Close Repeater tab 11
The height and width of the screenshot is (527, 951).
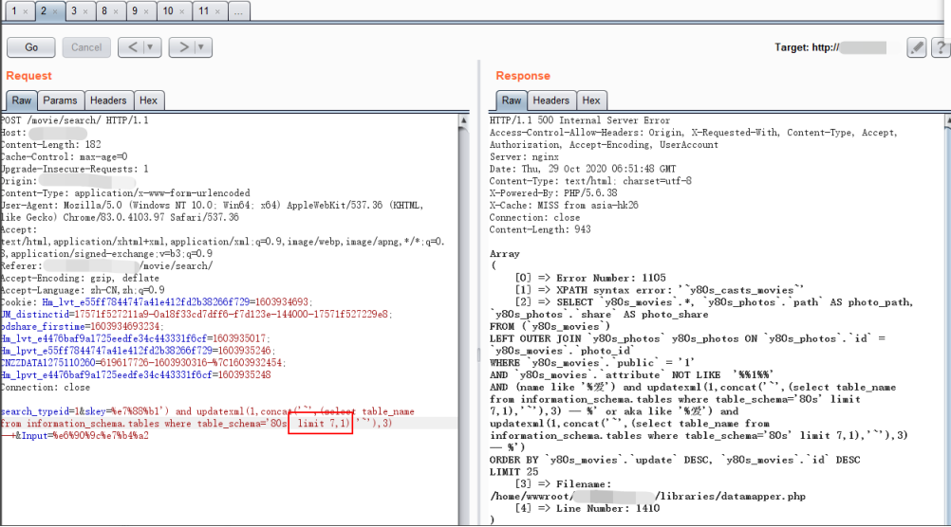point(217,11)
